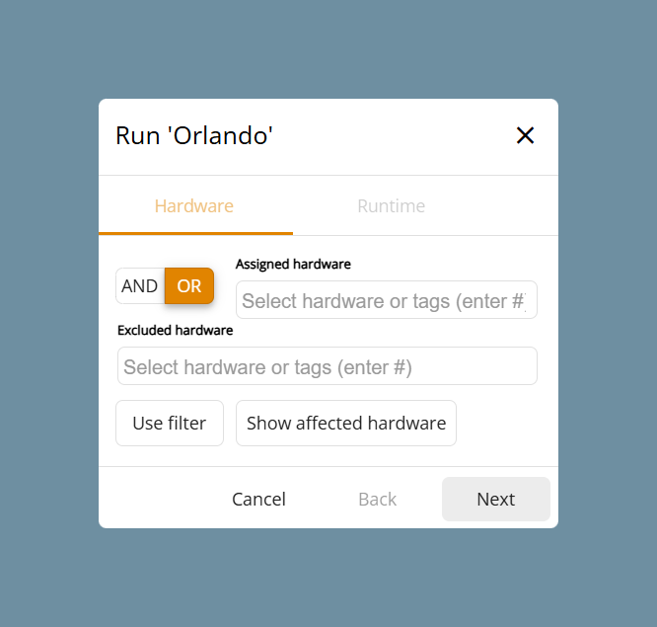Image resolution: width=657 pixels, height=627 pixels.
Task: Click the Assigned hardware label
Action: coord(293,265)
